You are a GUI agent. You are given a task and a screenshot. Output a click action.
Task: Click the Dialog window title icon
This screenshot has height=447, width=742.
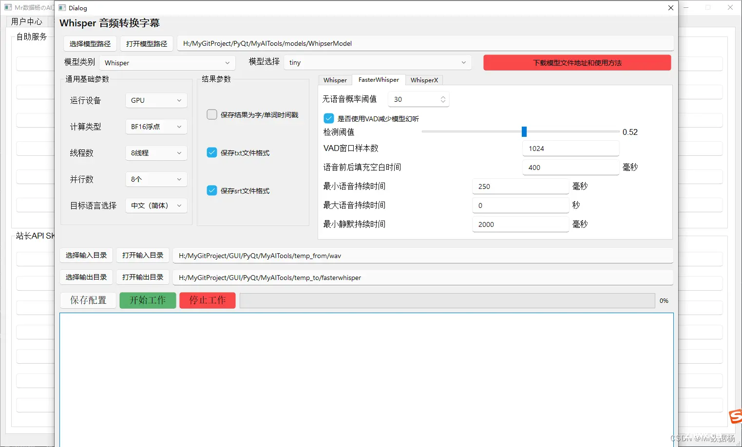coord(62,8)
